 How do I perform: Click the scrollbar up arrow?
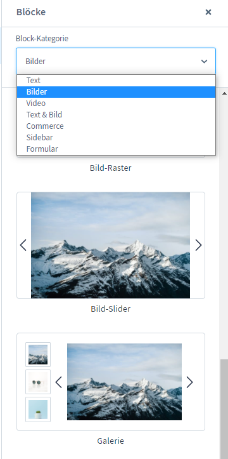[x=224, y=93]
